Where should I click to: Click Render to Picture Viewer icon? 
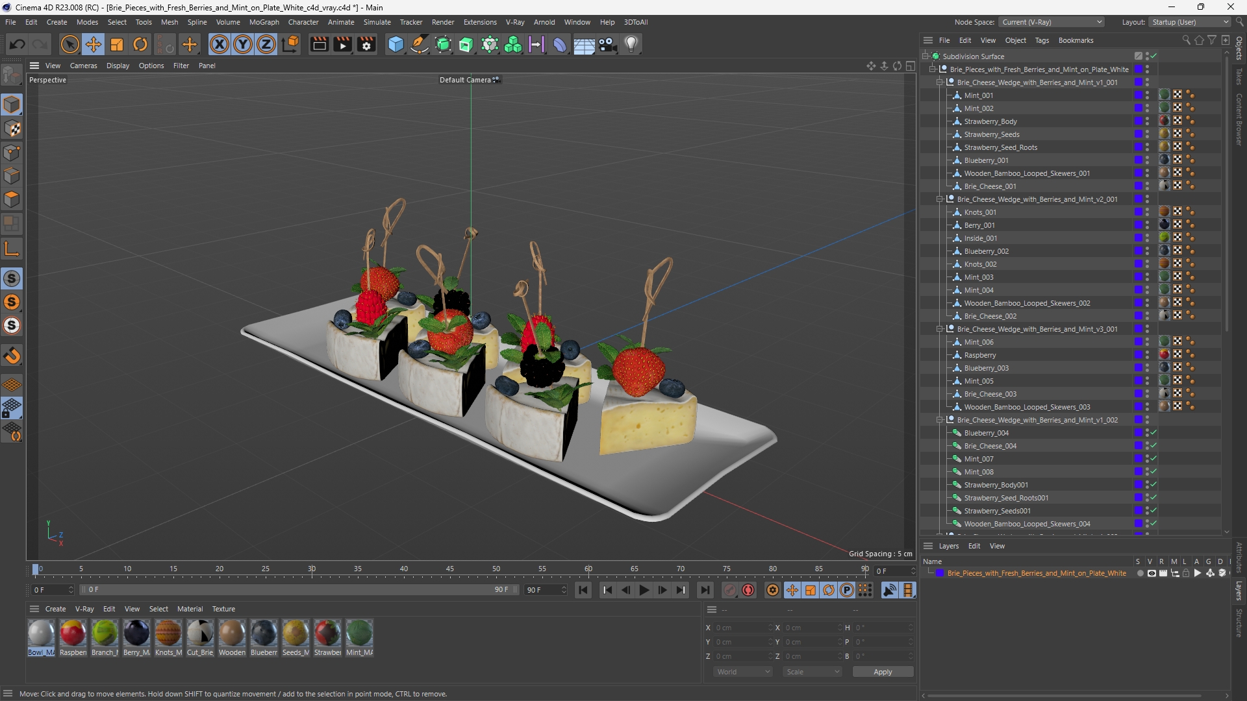click(342, 44)
